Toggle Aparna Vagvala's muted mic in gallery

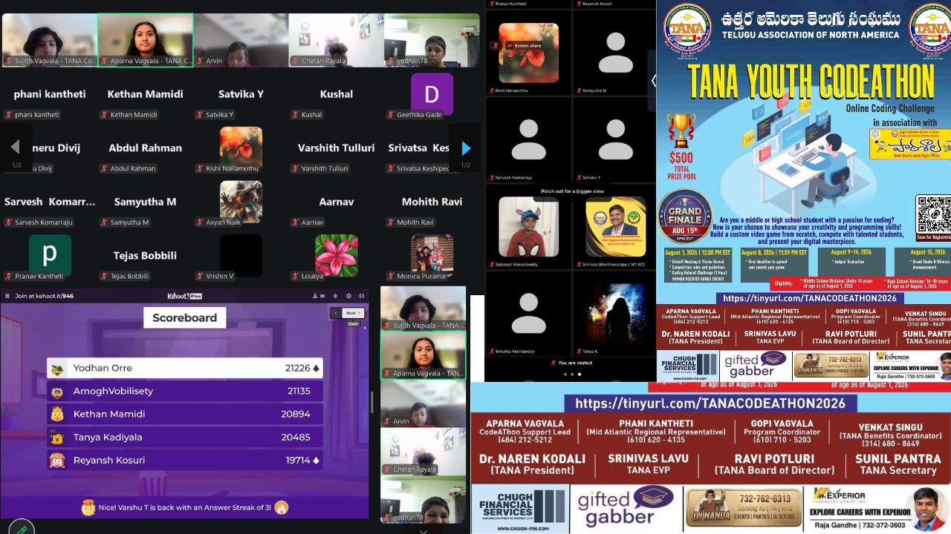point(105,61)
